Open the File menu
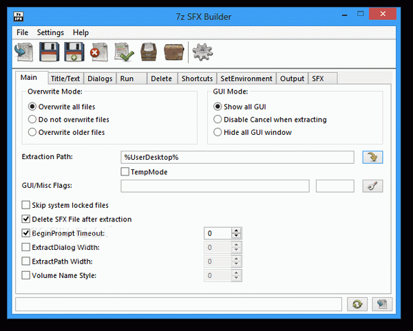 [23, 32]
